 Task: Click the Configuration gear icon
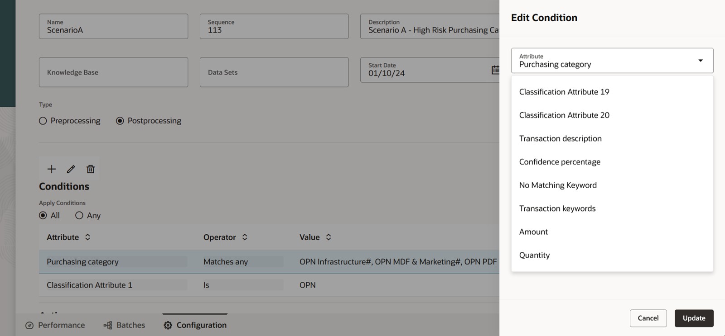168,326
